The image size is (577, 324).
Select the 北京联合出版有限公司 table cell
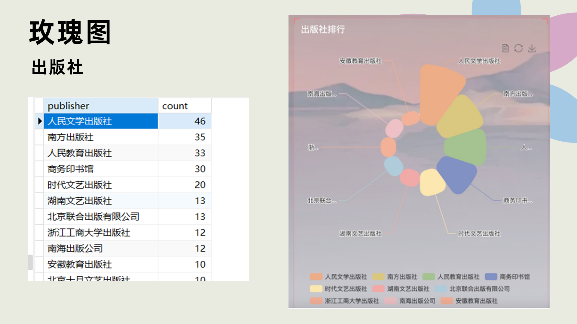(101, 217)
